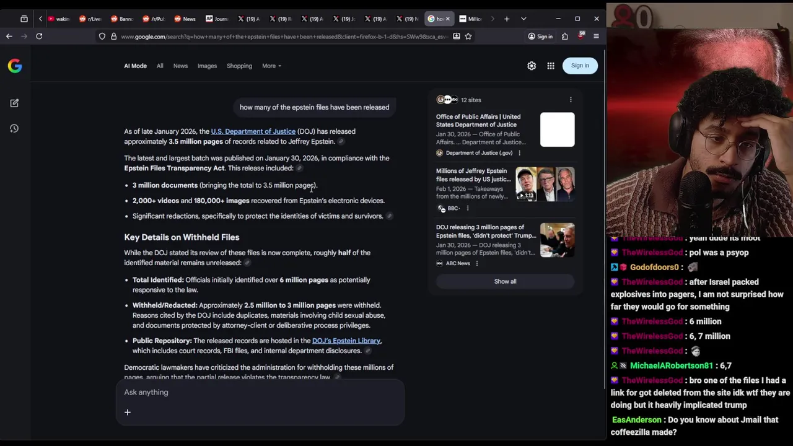This screenshot has height=446, width=793.
Task: Select the AI Mode tab
Action: tap(135, 66)
